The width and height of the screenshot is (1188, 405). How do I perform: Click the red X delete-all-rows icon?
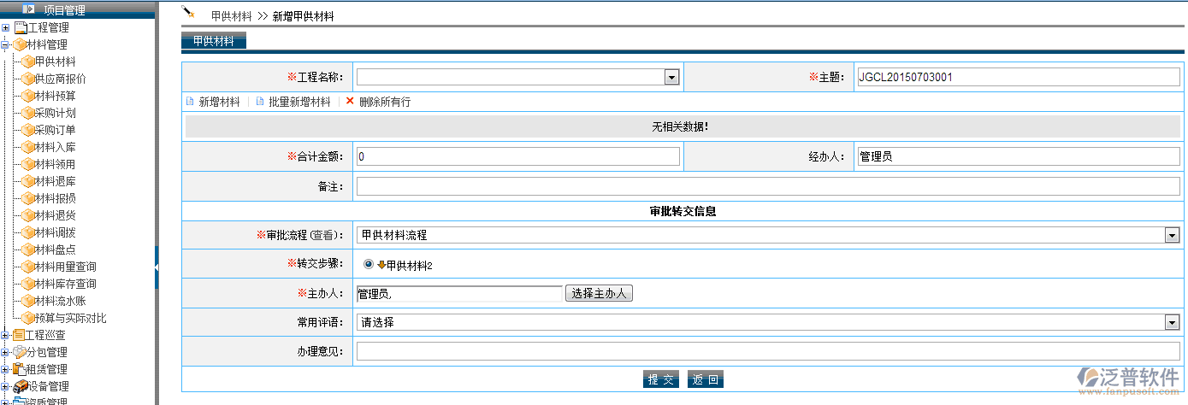pyautogui.click(x=350, y=101)
